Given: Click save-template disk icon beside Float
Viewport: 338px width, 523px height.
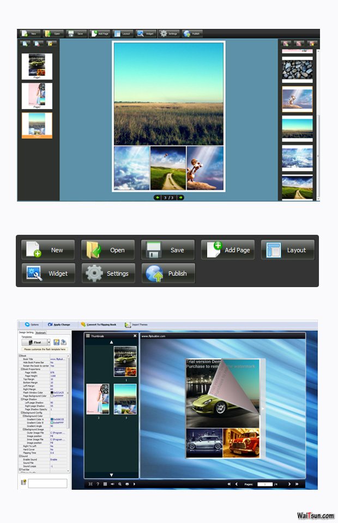Looking at the screenshot, I should click(56, 342).
